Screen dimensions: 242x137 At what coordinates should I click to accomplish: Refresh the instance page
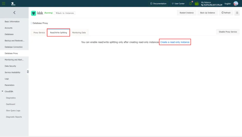tap(226, 13)
